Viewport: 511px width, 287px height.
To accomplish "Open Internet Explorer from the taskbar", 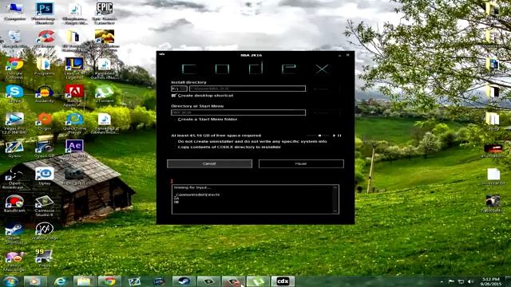I will tap(60, 281).
